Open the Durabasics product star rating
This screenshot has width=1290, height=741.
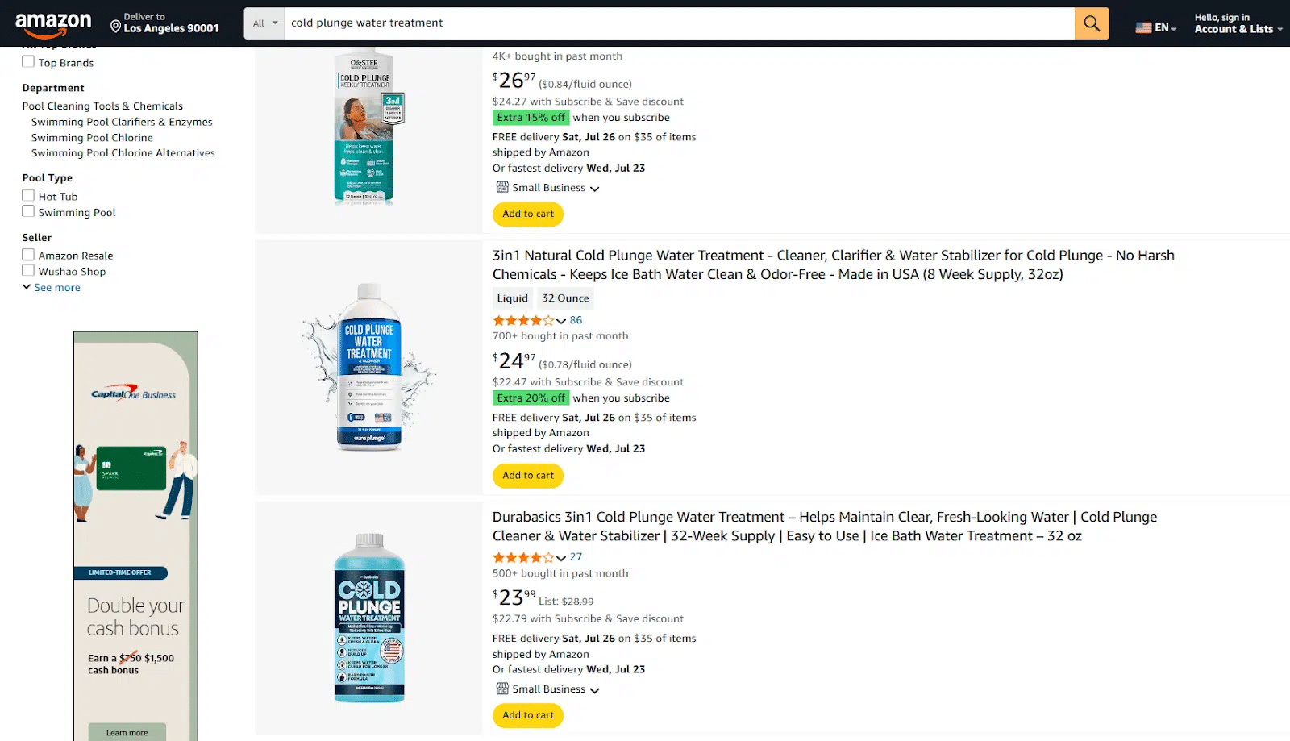pyautogui.click(x=524, y=557)
